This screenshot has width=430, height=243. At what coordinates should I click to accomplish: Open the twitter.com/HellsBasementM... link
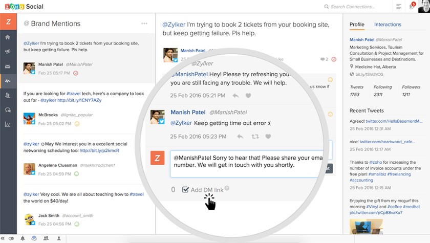coord(394,121)
